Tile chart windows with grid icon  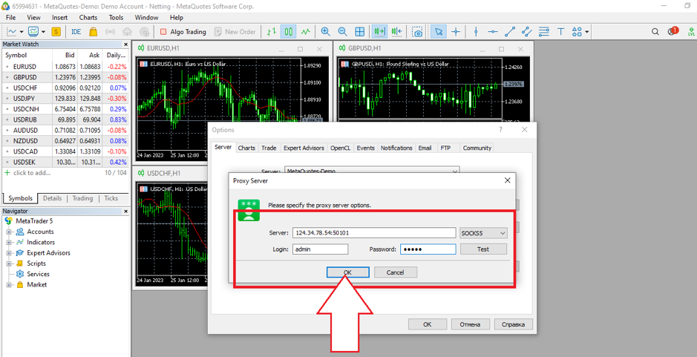pos(359,32)
